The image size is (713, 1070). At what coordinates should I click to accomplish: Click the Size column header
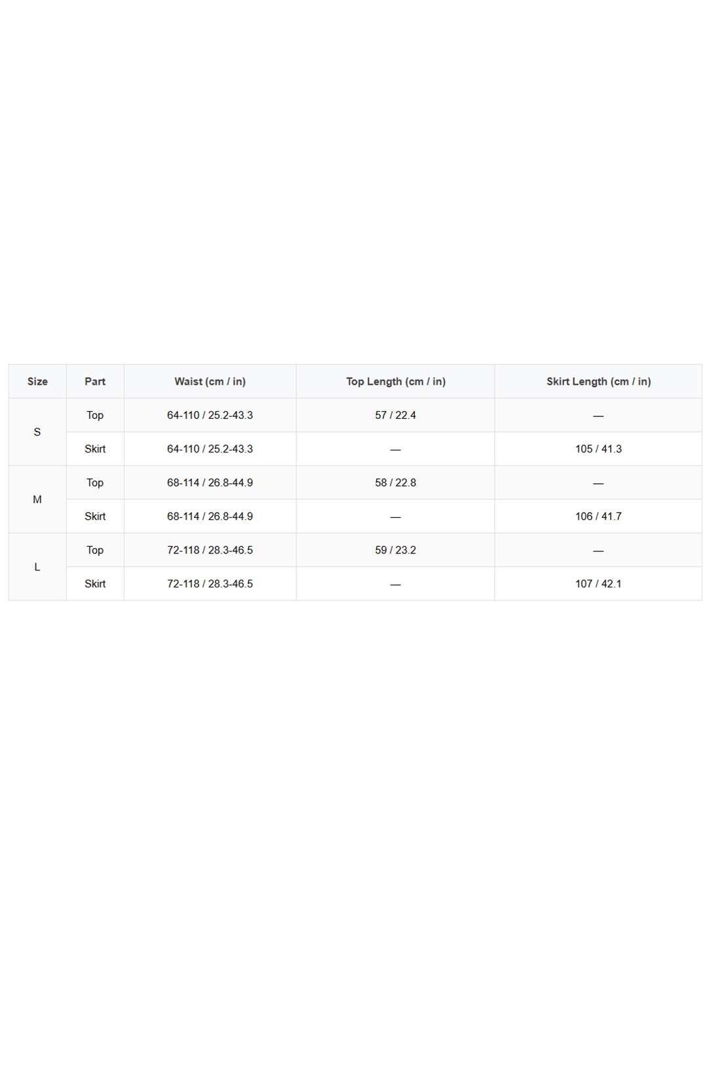37,382
